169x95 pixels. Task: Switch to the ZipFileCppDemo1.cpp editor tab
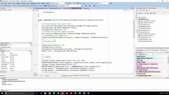54,8
